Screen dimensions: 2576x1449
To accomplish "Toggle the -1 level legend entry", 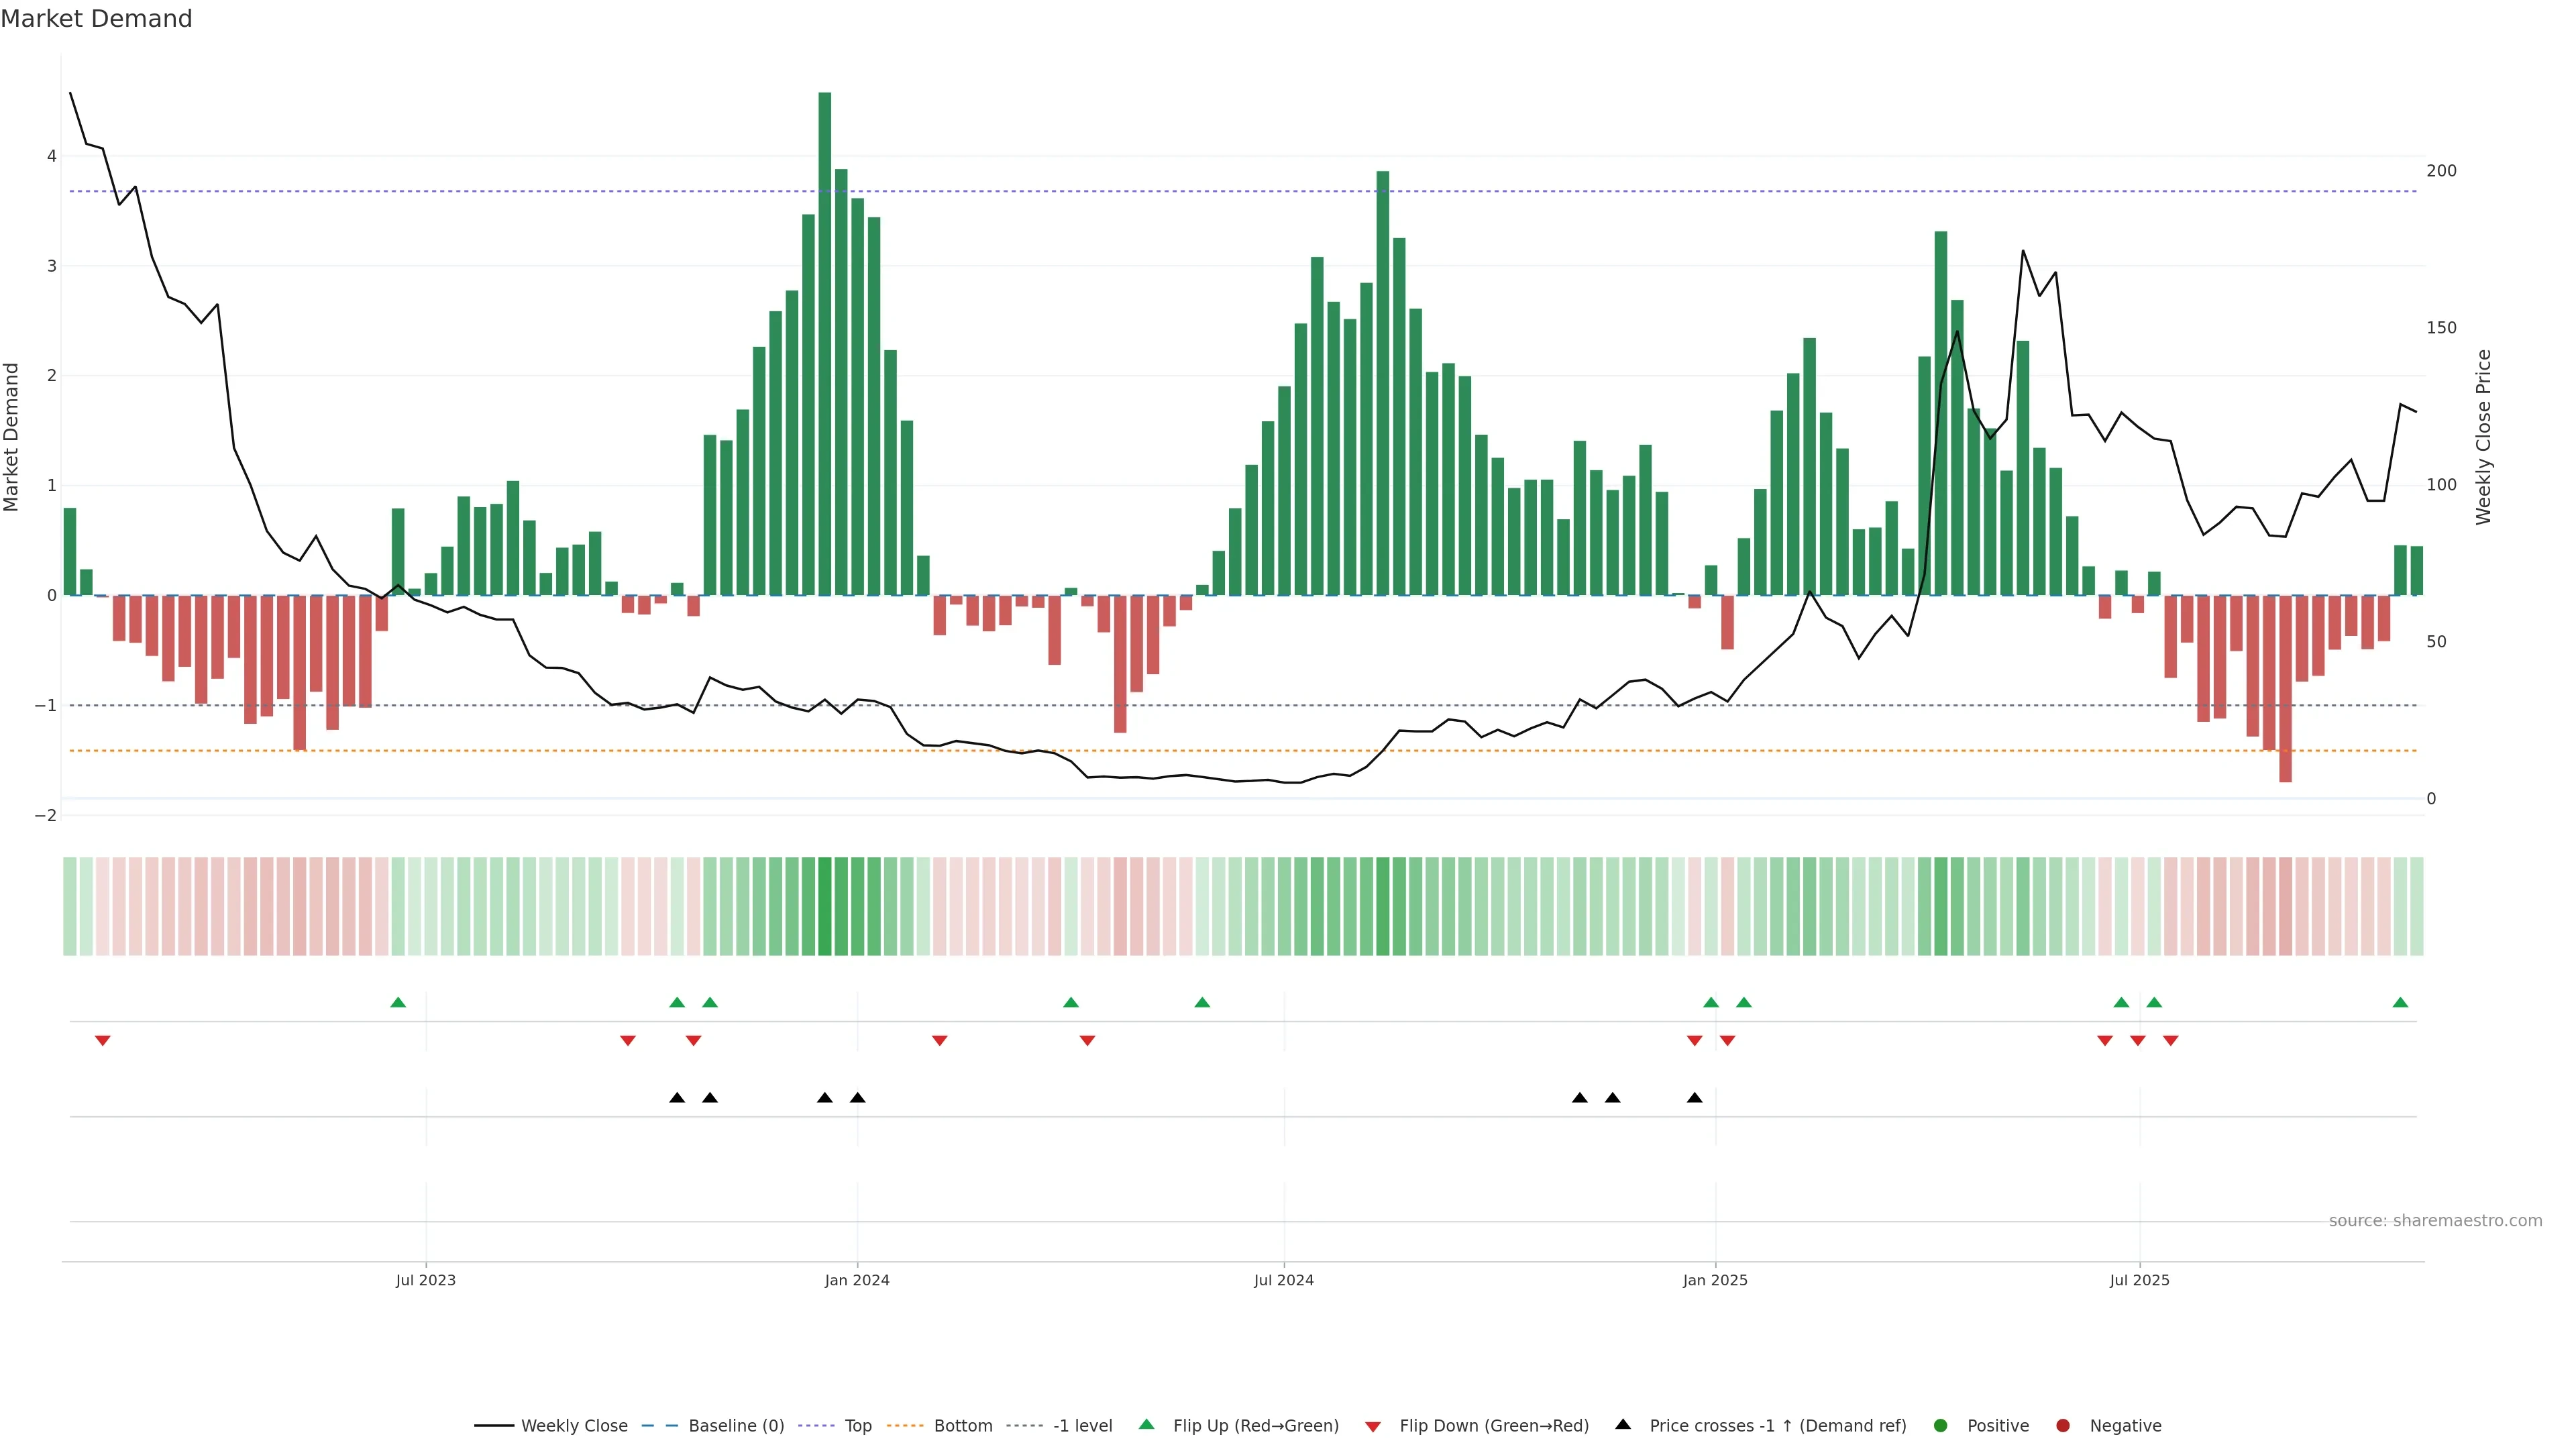I will click(x=1082, y=1425).
